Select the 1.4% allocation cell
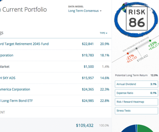 [x=106, y=67]
